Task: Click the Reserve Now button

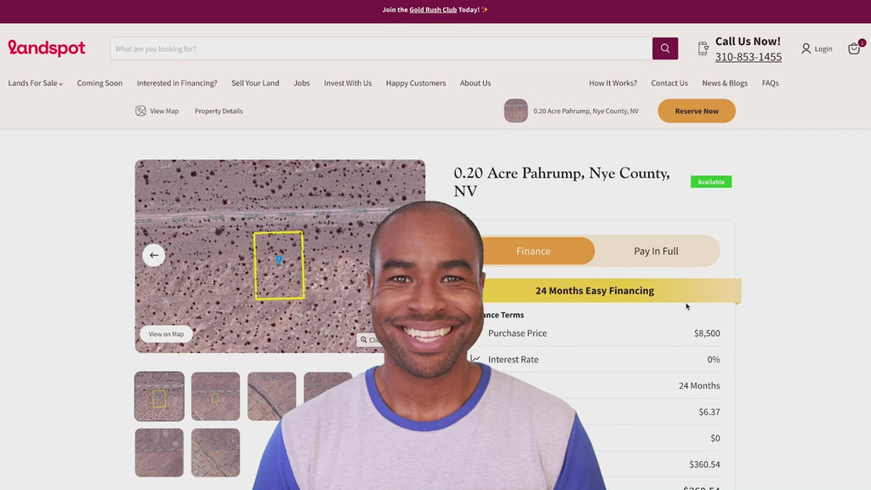Action: [697, 111]
